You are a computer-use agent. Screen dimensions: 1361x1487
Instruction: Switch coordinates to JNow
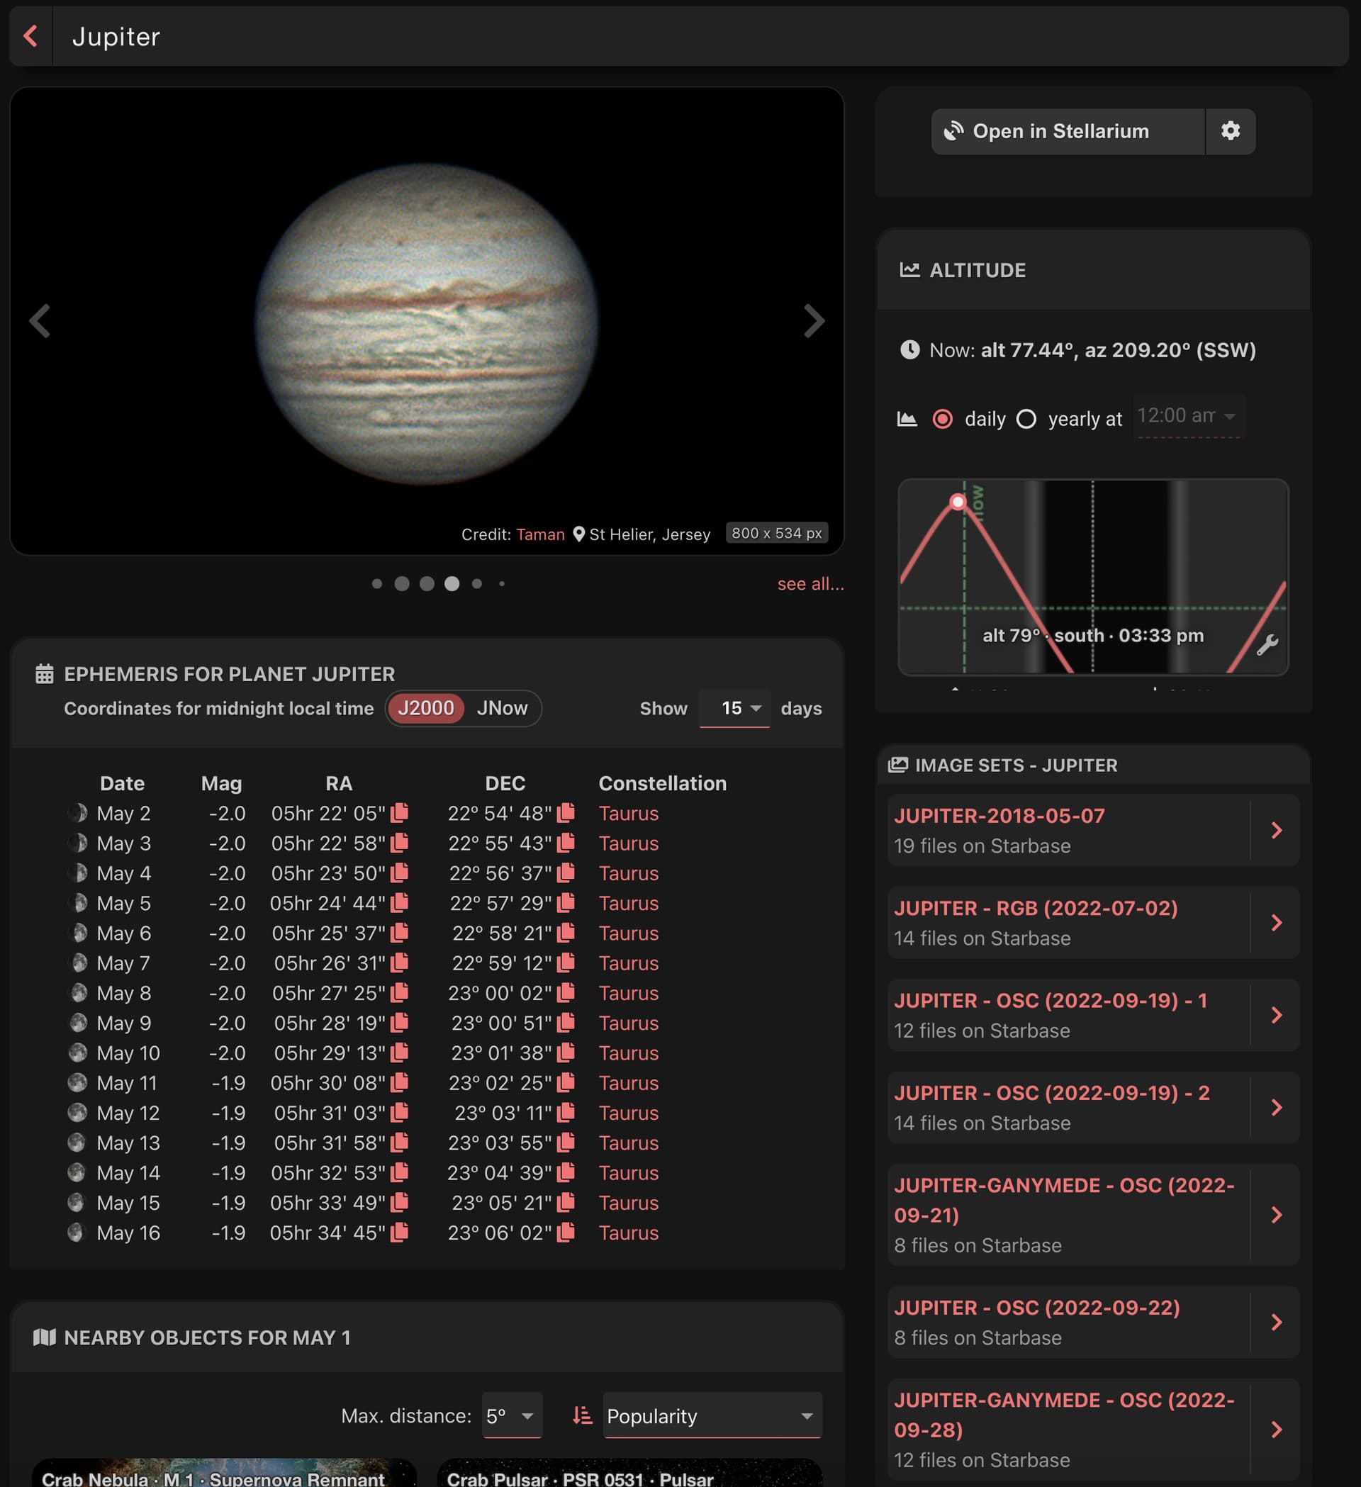(502, 708)
